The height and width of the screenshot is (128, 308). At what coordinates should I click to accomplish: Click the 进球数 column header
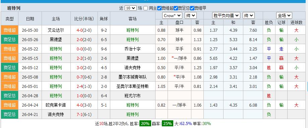click(296, 22)
